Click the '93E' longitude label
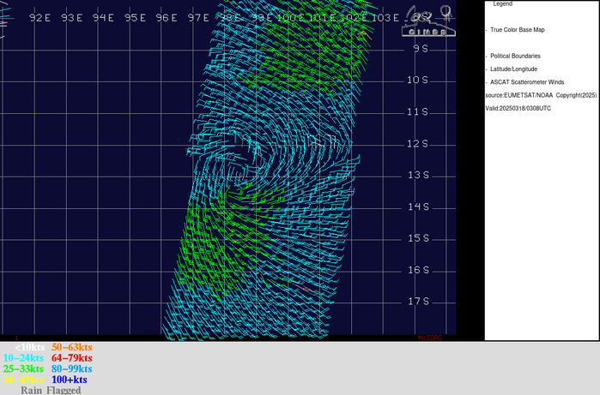 click(x=71, y=18)
